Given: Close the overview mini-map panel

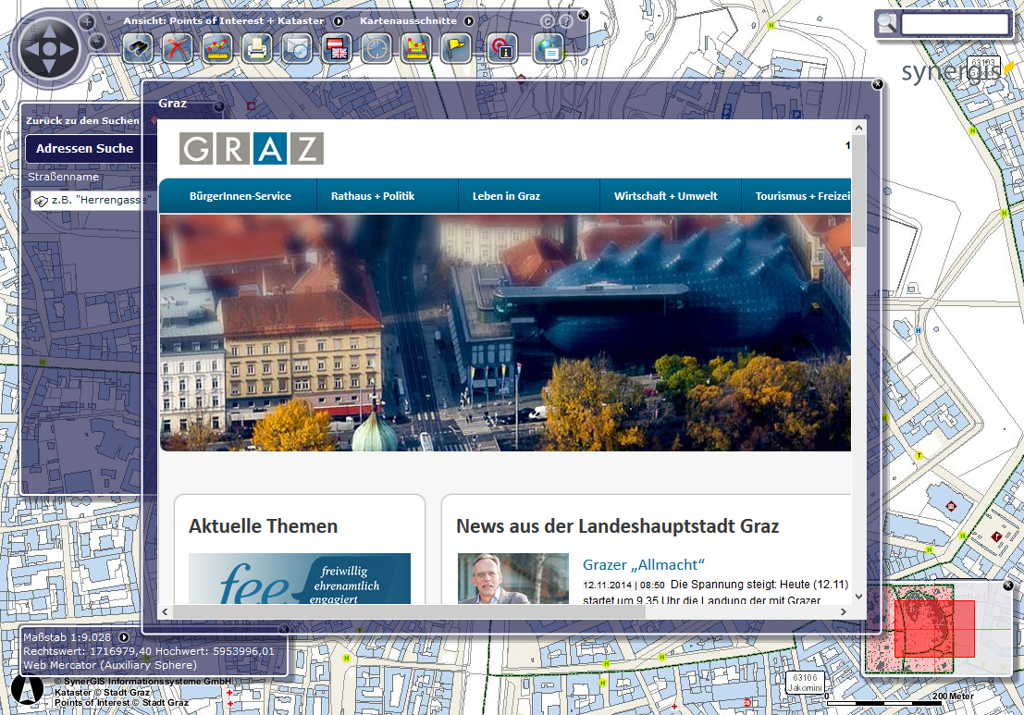Looking at the screenshot, I should (1008, 586).
